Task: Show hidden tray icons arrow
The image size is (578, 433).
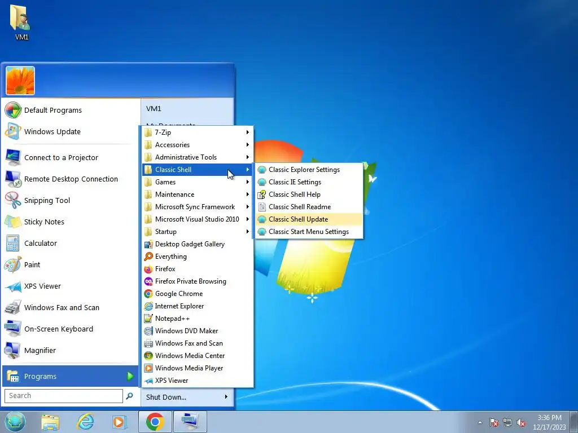Action: pos(480,422)
